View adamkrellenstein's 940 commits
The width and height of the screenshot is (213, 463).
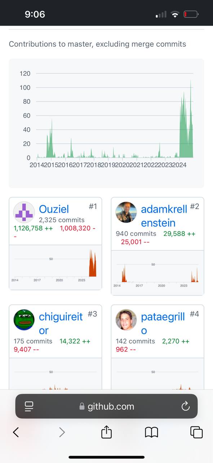tap(136, 234)
